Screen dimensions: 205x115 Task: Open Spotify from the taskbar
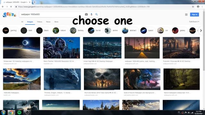19,112
